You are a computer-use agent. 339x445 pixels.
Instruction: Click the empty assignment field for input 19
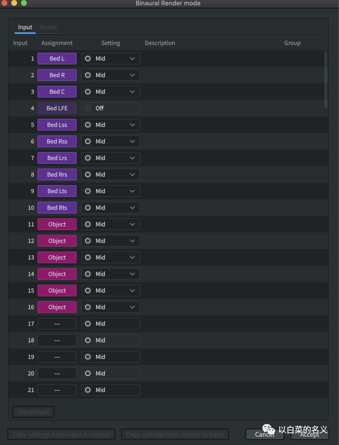point(57,357)
